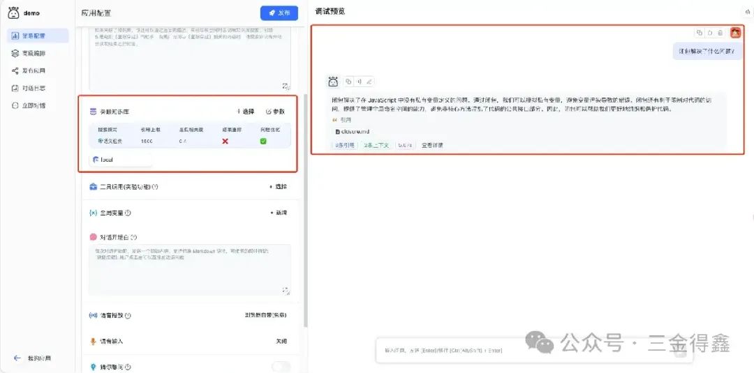
Task: Click the retry icon on user message
Action: 710,33
